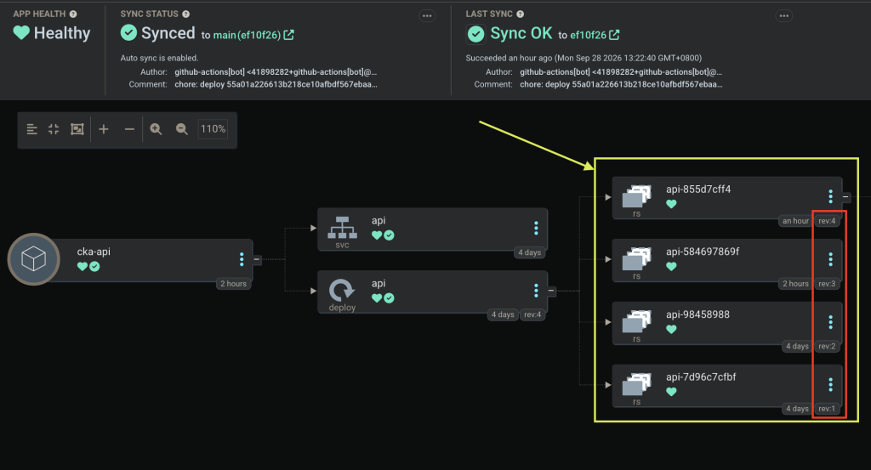Expand tree with the plus icon
The image size is (871, 470).
[103, 129]
